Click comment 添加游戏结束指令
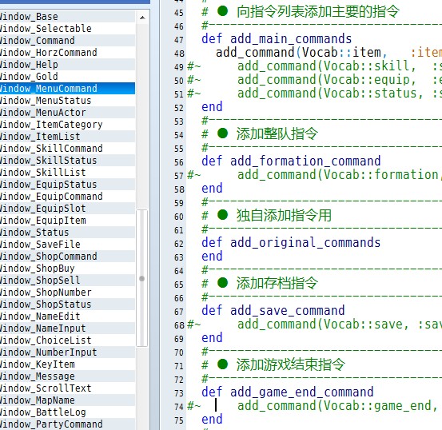 point(291,364)
